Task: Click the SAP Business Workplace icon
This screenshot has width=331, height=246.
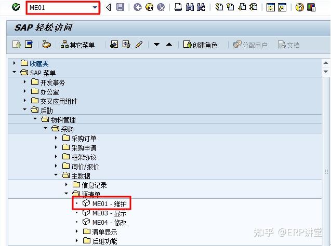Action: (x=46, y=45)
